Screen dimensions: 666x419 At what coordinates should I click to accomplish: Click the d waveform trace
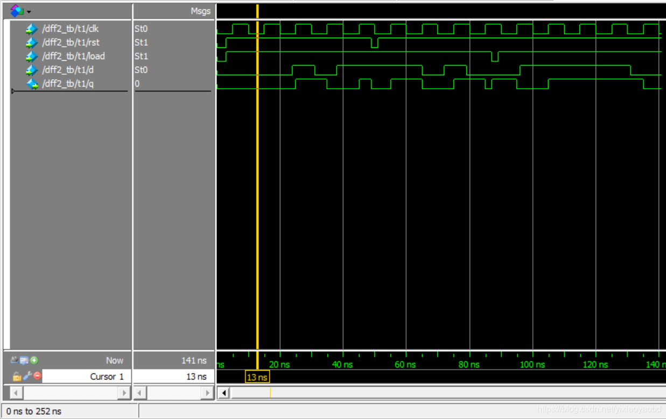(439, 70)
